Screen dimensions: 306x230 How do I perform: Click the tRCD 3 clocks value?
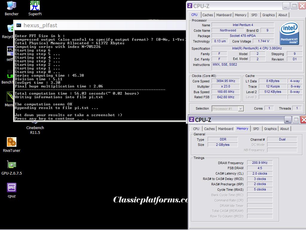(x=260, y=179)
